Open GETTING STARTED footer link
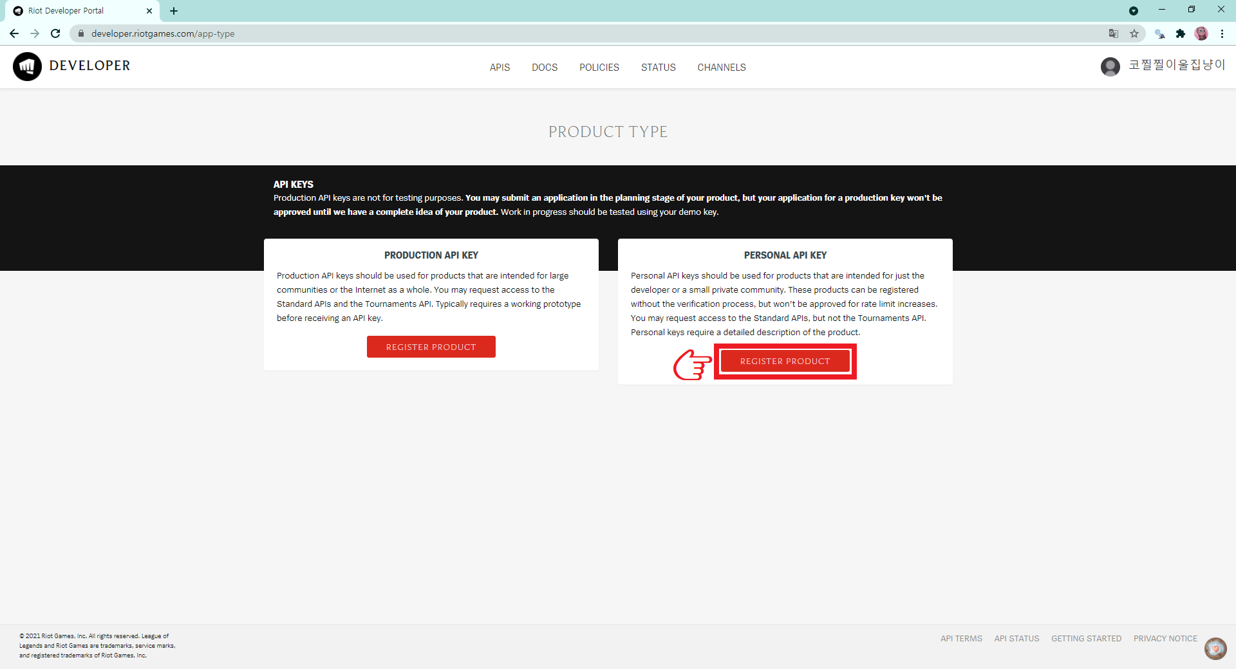The width and height of the screenshot is (1236, 669). (1086, 639)
